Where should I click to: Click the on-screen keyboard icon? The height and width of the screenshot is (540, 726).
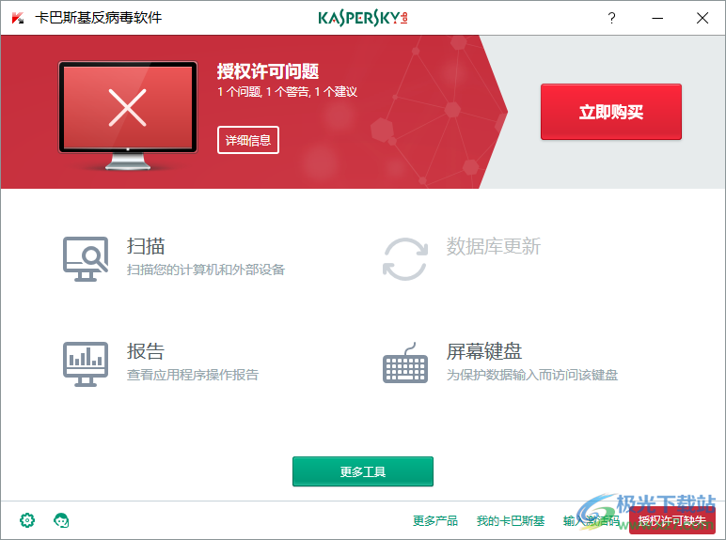(405, 363)
